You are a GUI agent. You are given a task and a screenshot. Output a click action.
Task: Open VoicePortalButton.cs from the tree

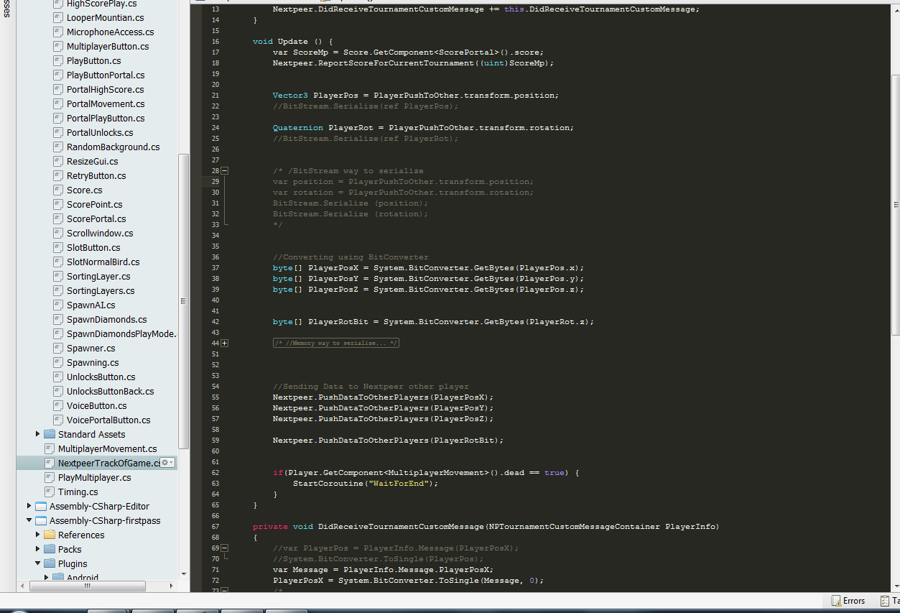tap(108, 420)
